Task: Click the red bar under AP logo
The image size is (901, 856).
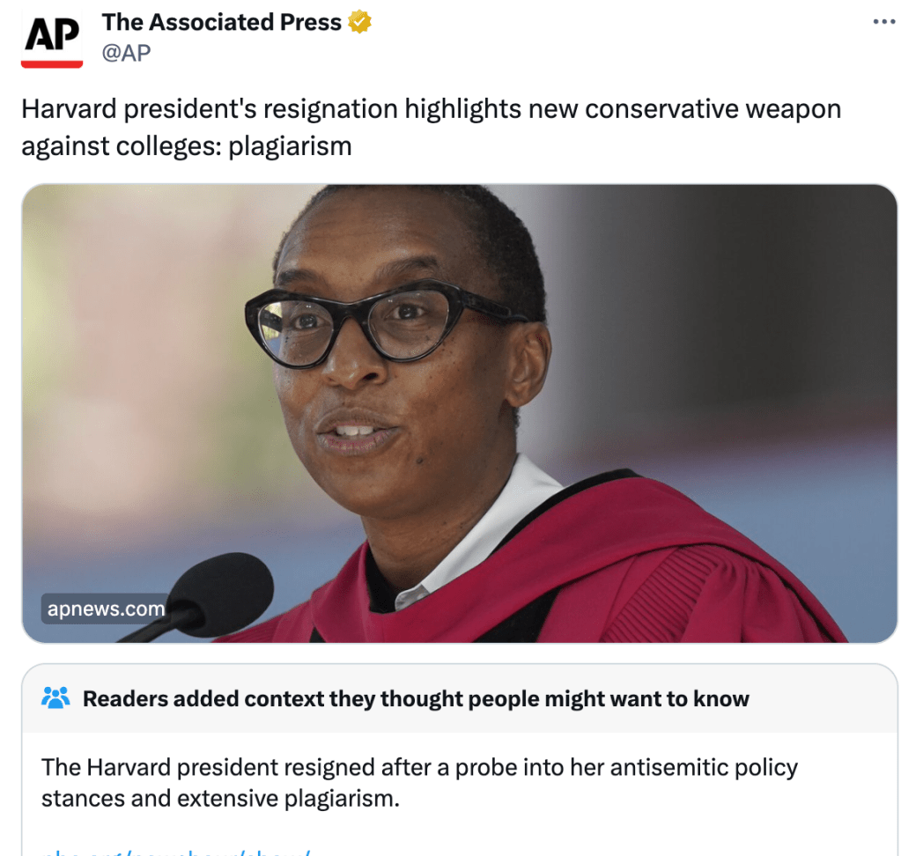Action: (x=52, y=63)
